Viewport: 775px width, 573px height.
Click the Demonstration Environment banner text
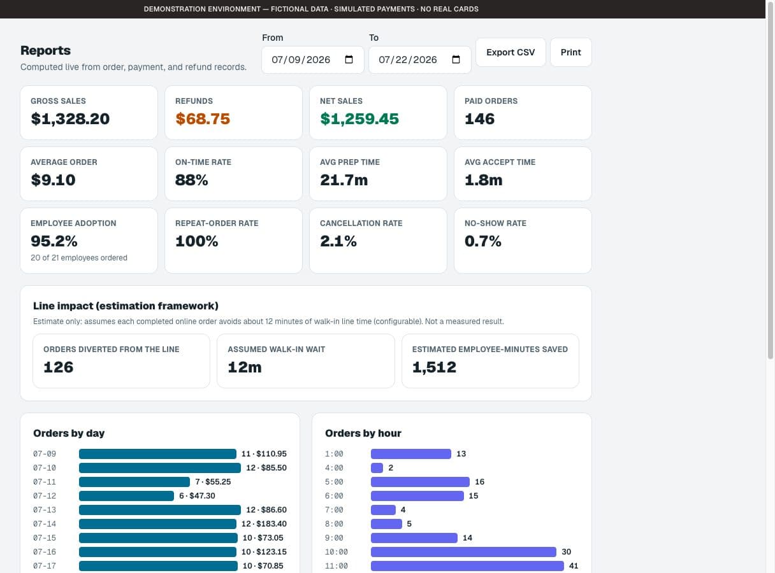pos(311,9)
